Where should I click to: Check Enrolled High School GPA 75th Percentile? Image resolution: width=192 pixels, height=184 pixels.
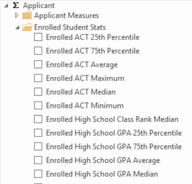pos(38,146)
